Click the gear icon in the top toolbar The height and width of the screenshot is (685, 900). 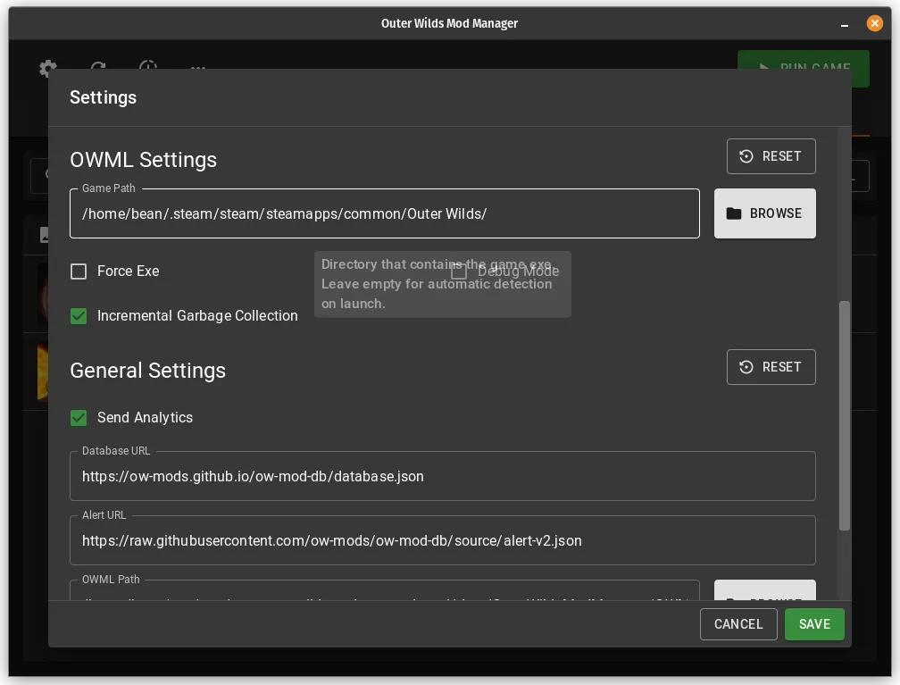48,69
